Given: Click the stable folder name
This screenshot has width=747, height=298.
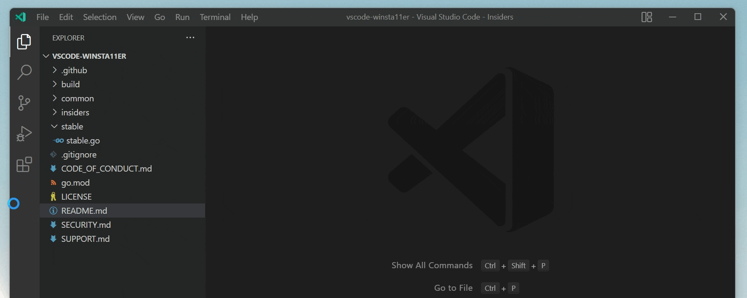Looking at the screenshot, I should tap(72, 126).
